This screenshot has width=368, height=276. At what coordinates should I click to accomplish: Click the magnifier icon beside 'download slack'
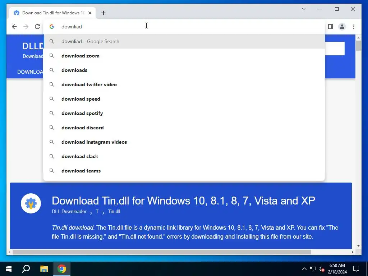[52, 156]
